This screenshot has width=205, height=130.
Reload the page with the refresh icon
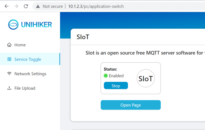pyautogui.click(x=26, y=6)
